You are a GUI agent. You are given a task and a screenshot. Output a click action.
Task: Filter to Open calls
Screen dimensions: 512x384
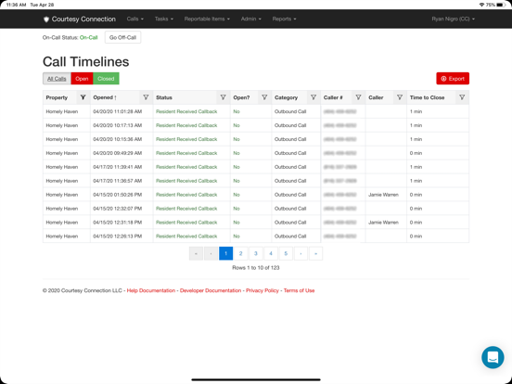tap(82, 79)
